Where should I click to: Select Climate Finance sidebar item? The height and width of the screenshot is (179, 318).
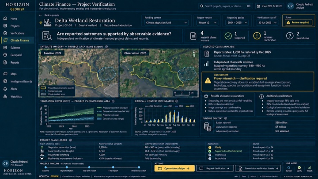point(17,40)
